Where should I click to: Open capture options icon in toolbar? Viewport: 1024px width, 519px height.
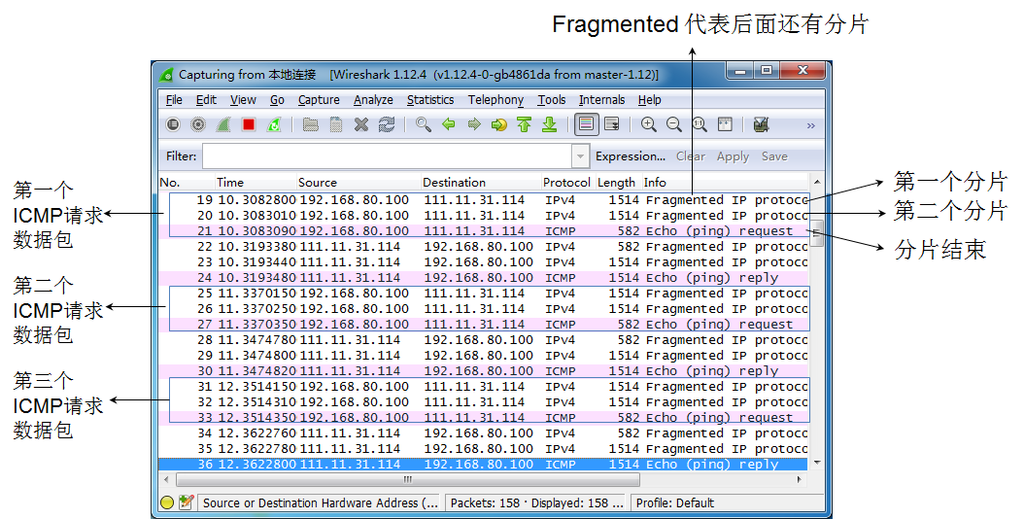[198, 124]
